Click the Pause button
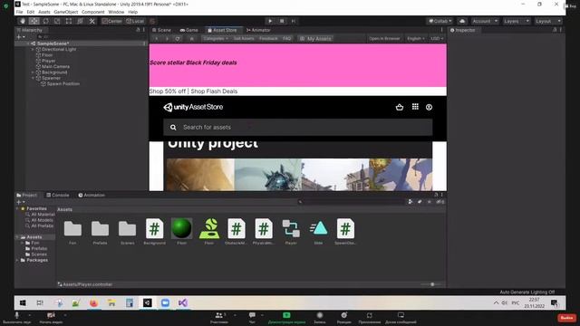Screen dimensions: 580x326 click(282, 21)
